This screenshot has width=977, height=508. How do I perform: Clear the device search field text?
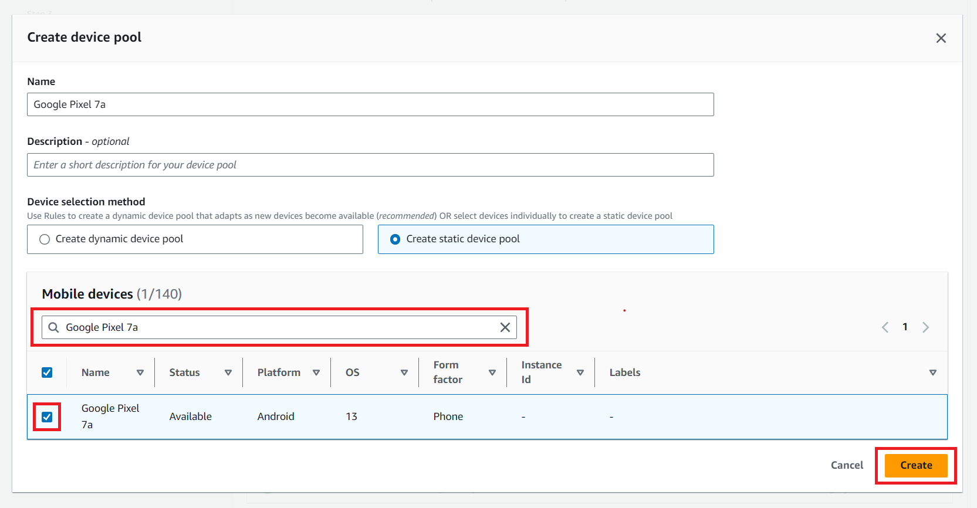point(505,327)
